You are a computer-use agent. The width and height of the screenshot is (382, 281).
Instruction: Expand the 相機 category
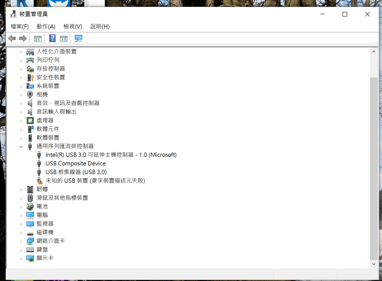[21, 95]
